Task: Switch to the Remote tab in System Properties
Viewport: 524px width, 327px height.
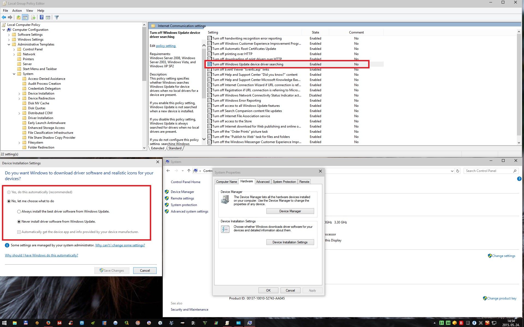Action: pyautogui.click(x=304, y=182)
